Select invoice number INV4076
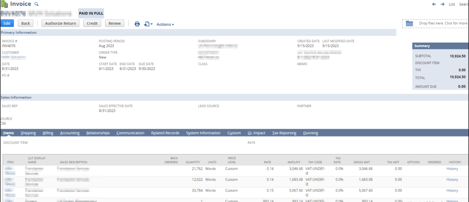The image size is (469, 202). coord(9,46)
